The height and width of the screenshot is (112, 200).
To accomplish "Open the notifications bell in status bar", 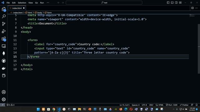I will [197, 105].
